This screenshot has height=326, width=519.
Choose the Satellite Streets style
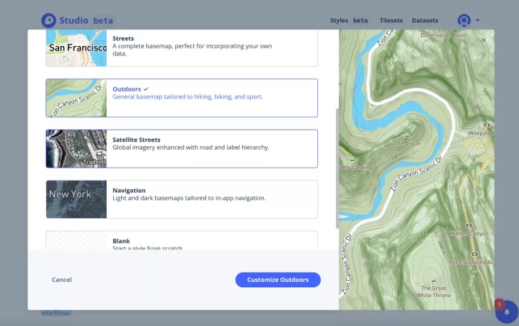click(182, 149)
